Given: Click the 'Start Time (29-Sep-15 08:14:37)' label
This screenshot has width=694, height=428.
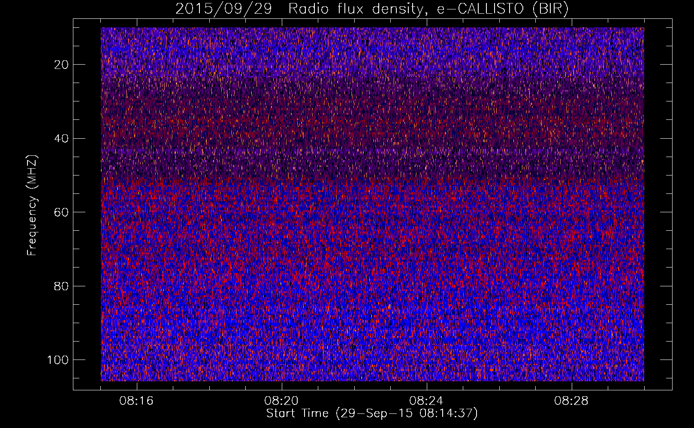Looking at the screenshot, I should tap(372, 413).
